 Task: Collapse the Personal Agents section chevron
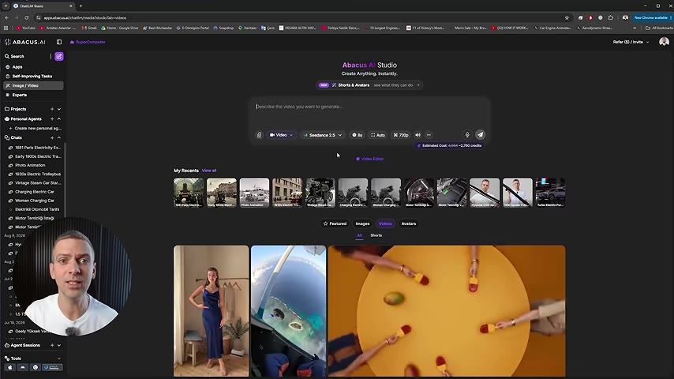[59, 118]
